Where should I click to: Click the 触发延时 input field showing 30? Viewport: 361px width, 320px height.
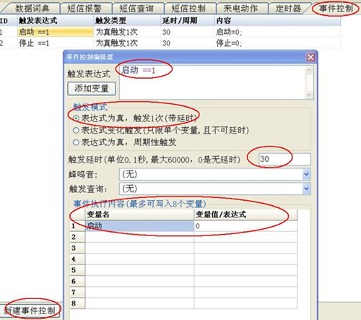pos(284,159)
